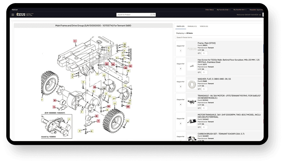Expand the My Favorite Item dropdown
This screenshot has height=164, width=284.
pos(240,10)
